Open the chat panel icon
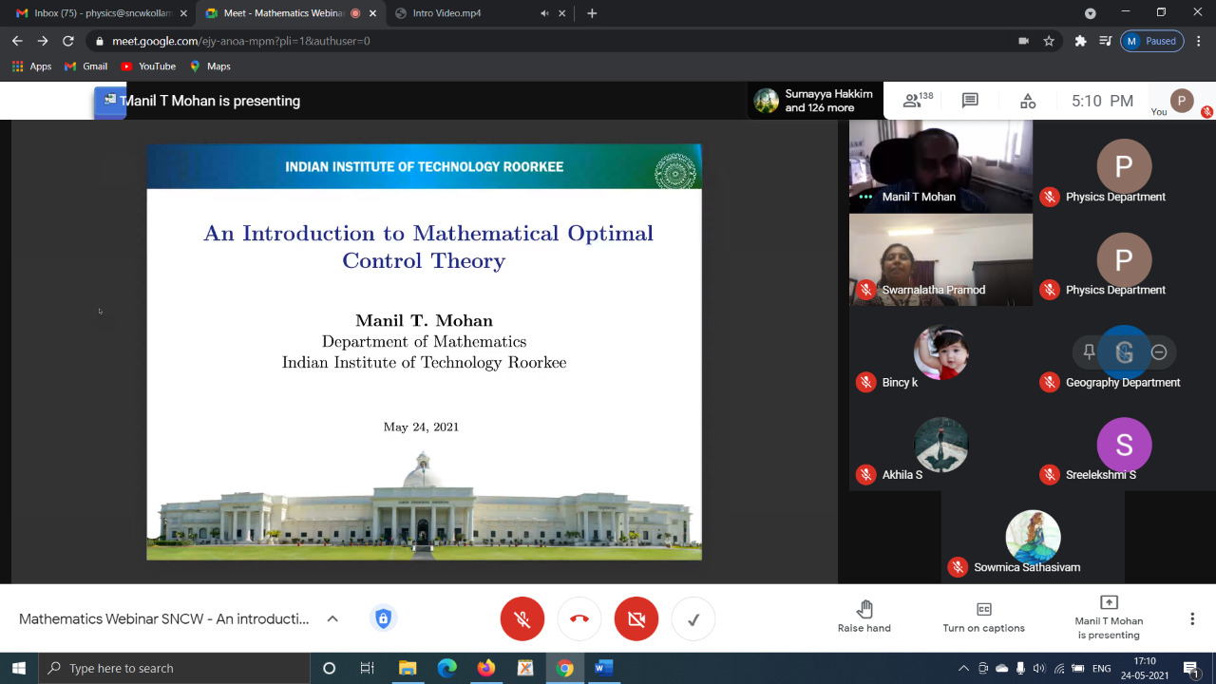This screenshot has width=1216, height=684. 970,101
